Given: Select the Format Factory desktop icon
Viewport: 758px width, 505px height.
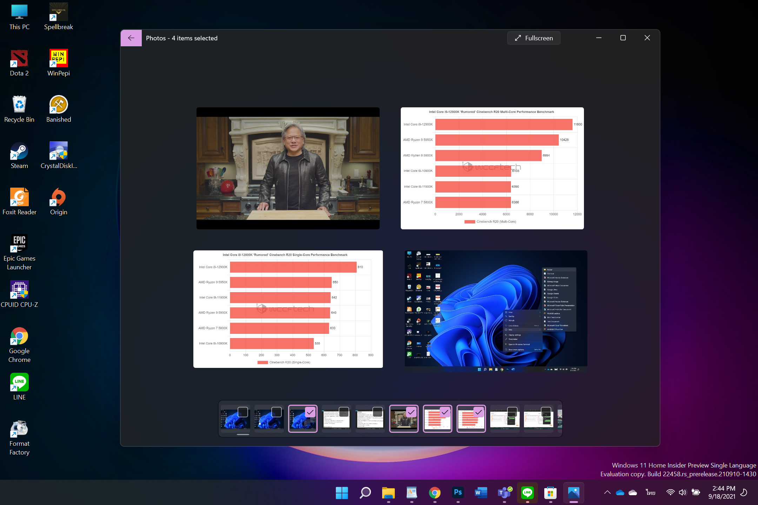Looking at the screenshot, I should (x=19, y=438).
